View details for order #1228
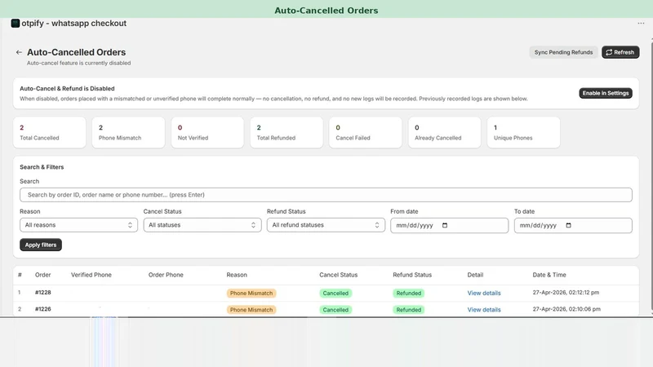 484,293
